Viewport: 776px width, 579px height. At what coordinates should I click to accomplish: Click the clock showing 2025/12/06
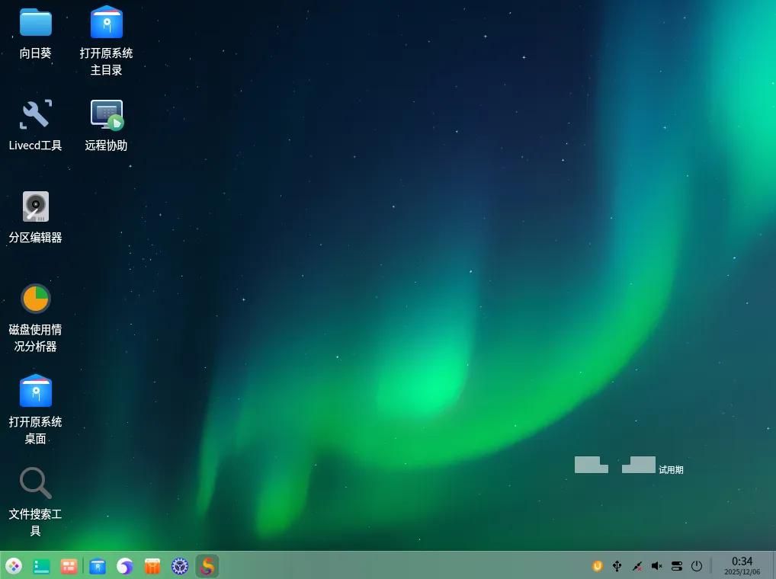[x=741, y=566]
